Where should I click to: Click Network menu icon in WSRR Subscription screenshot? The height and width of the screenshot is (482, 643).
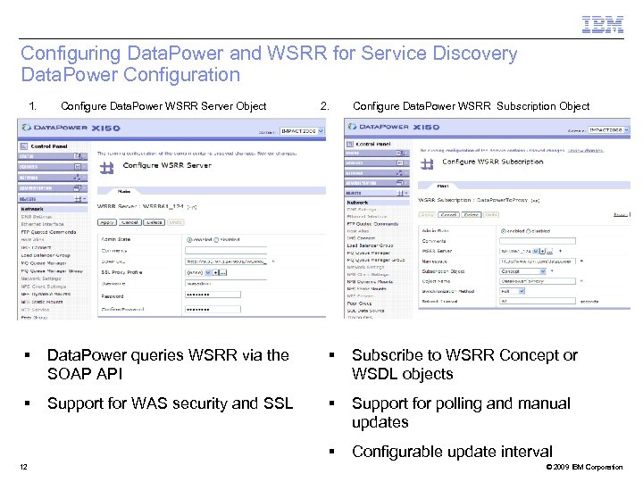coord(400,173)
